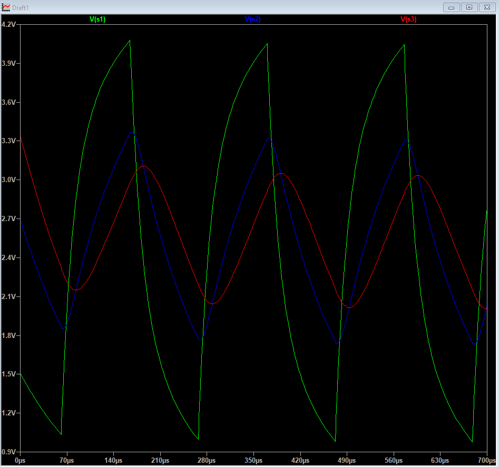499x467 pixels.
Task: Open the V(s2) trace label properties
Action: 252,20
